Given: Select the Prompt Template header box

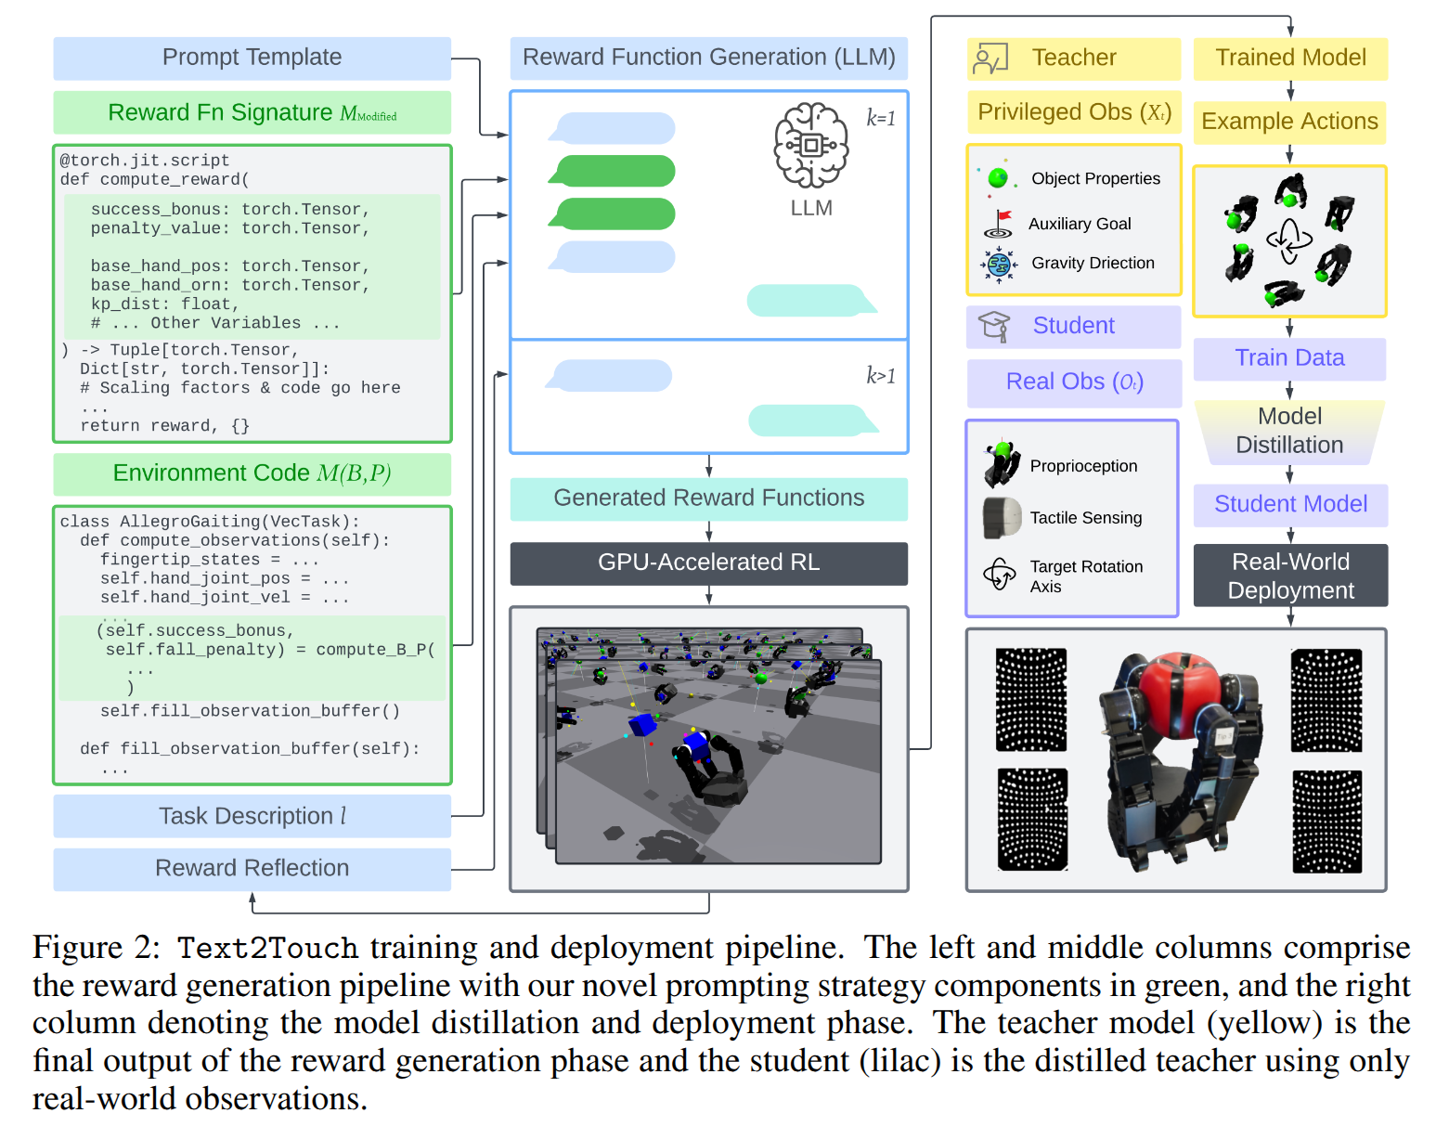Looking at the screenshot, I should (x=252, y=58).
